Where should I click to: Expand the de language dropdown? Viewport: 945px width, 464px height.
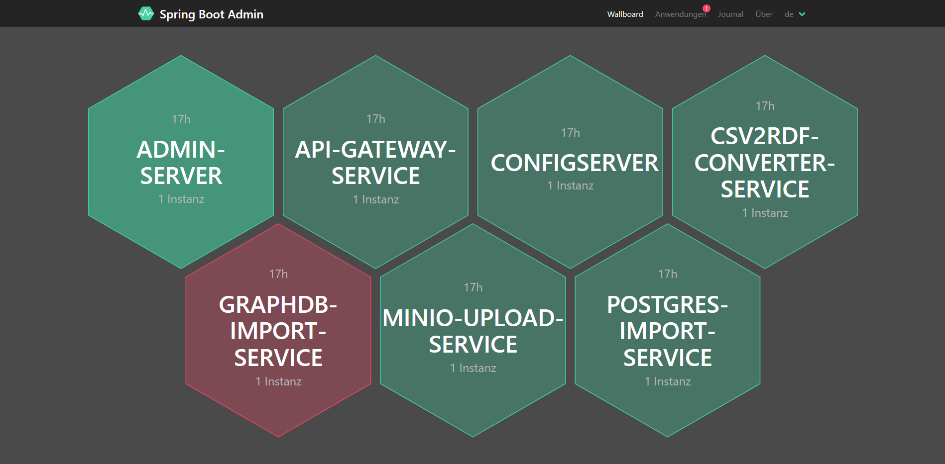pos(795,14)
